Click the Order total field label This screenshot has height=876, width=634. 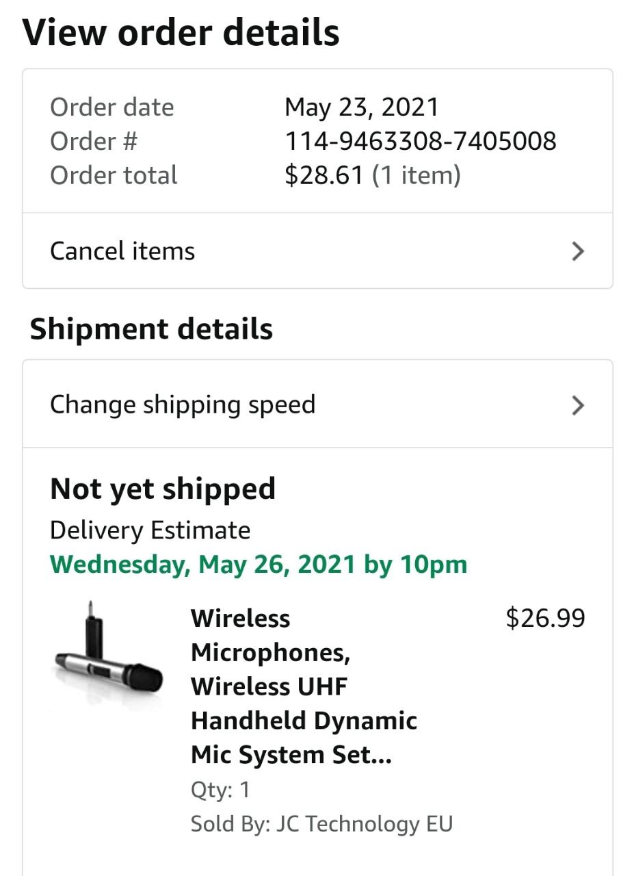point(114,176)
